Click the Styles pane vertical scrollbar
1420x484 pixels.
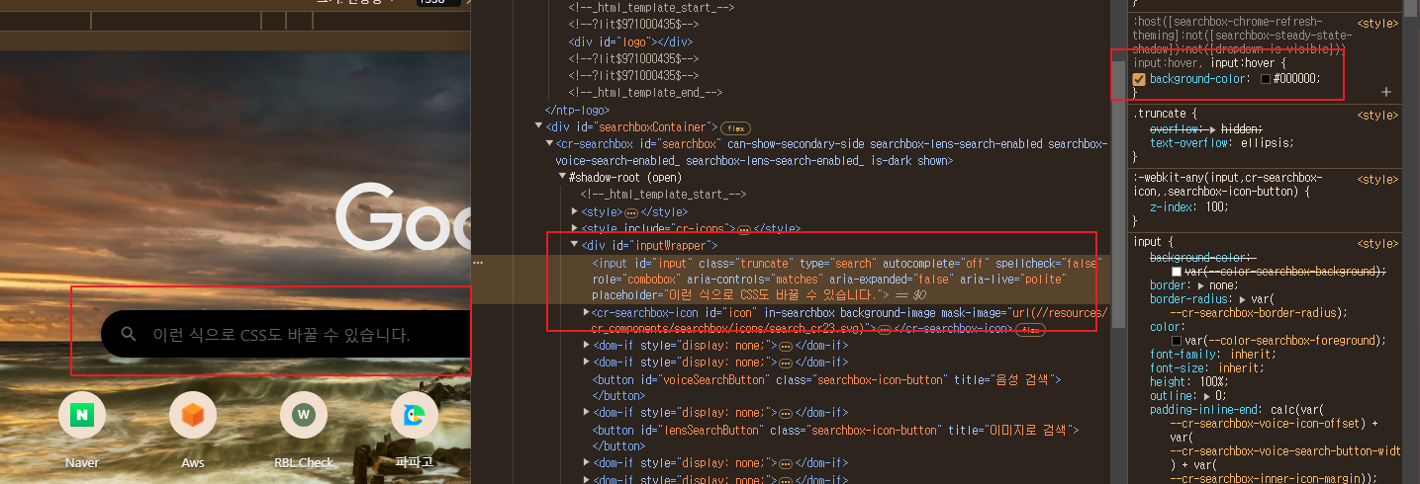1412,242
